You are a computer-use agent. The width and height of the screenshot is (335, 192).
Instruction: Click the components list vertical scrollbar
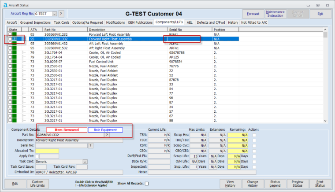pos(325,75)
